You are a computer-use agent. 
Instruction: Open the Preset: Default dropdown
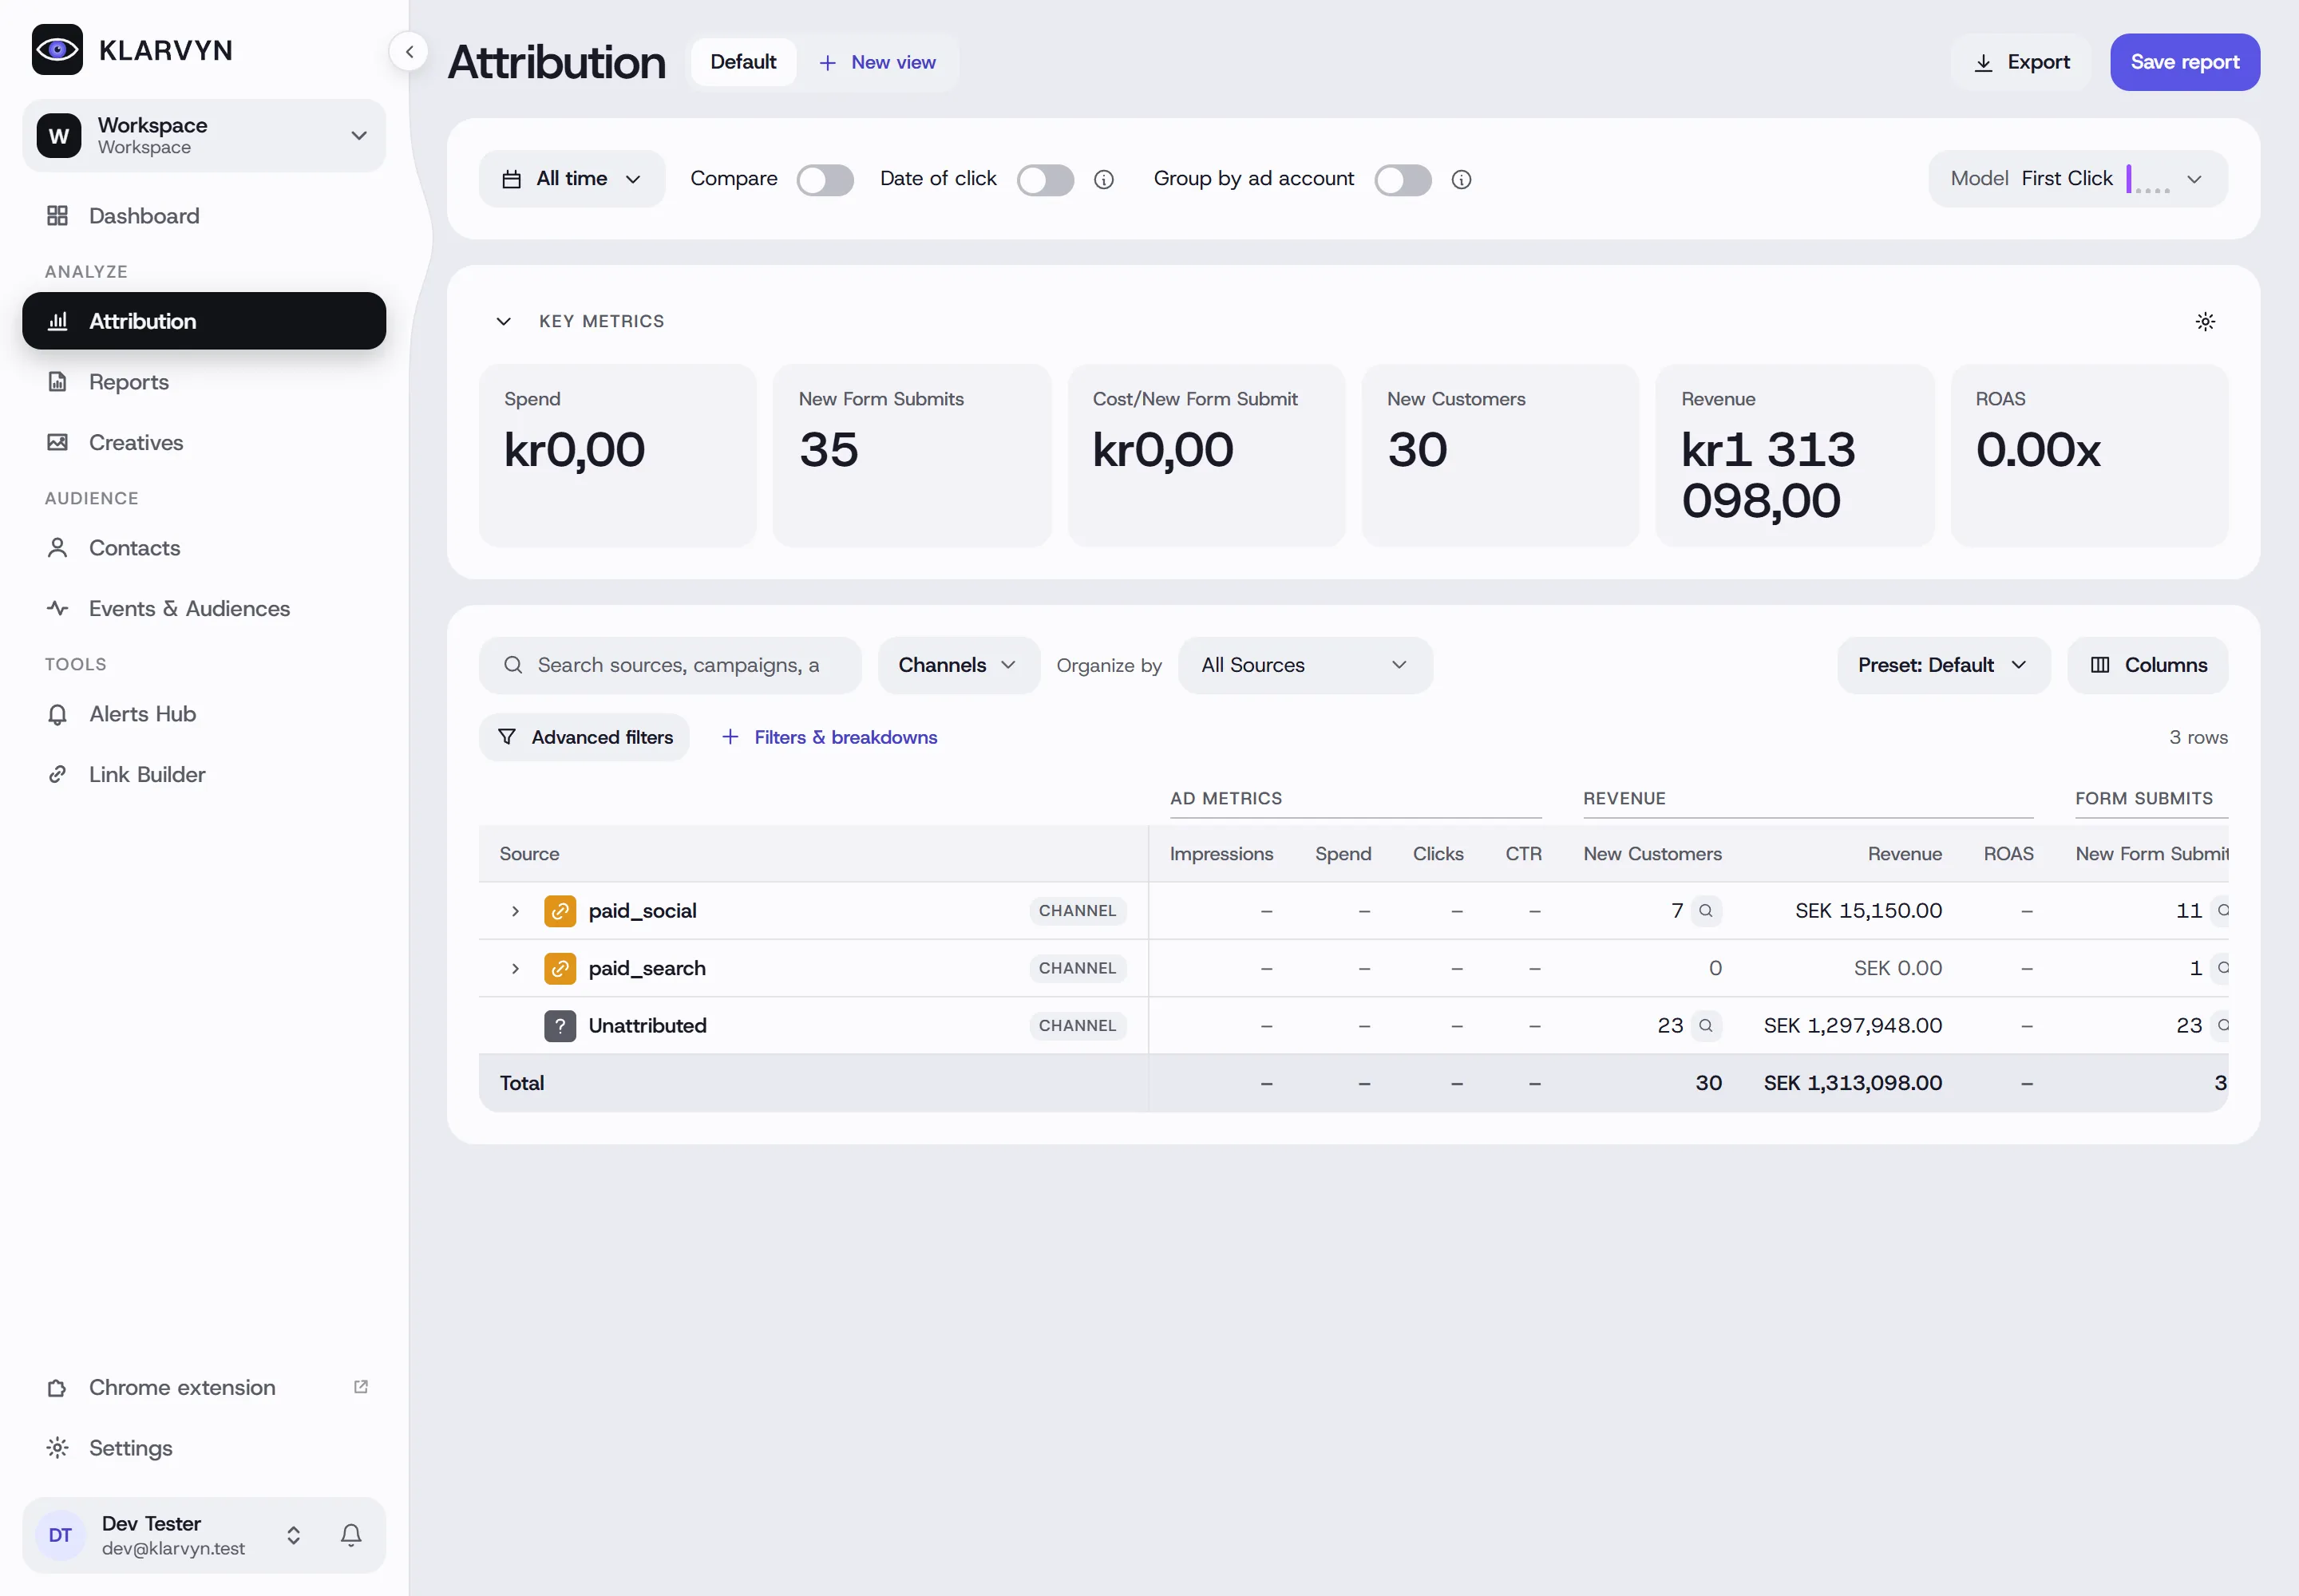pos(1943,666)
